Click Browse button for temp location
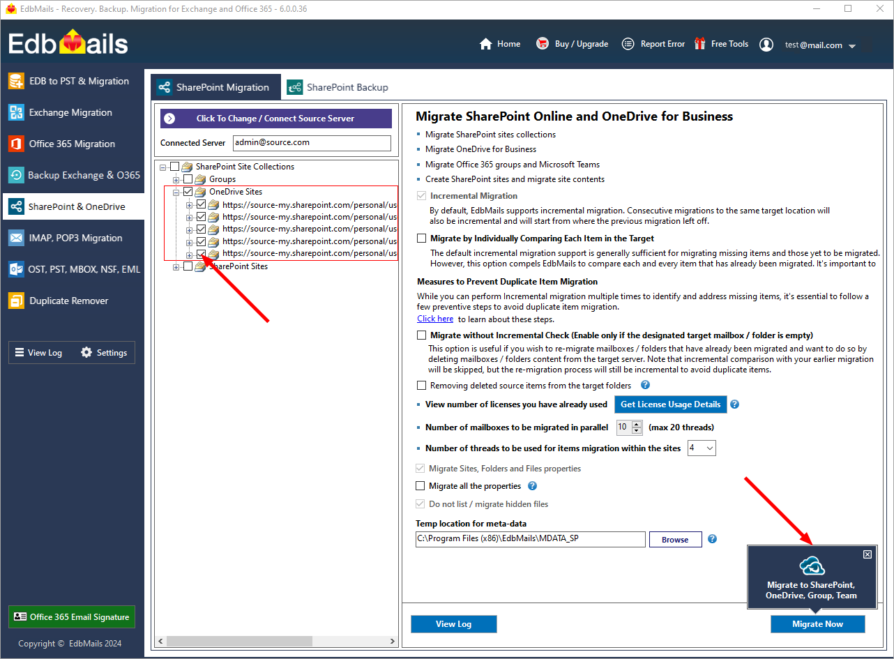Viewport: 894px width, 659px height. pos(675,540)
